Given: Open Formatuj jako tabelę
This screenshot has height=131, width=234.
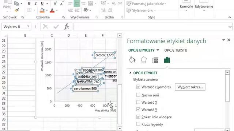Looking at the screenshot, I should click(146, 4).
